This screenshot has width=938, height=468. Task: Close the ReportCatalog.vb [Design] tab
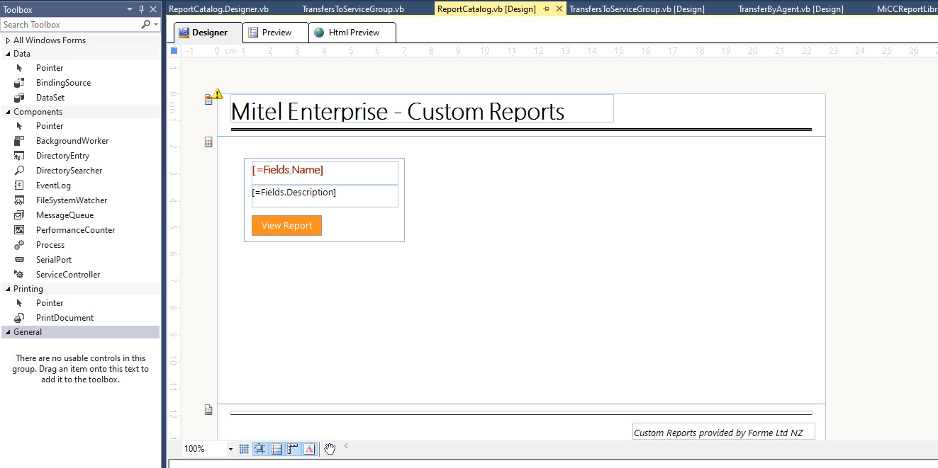coord(559,9)
